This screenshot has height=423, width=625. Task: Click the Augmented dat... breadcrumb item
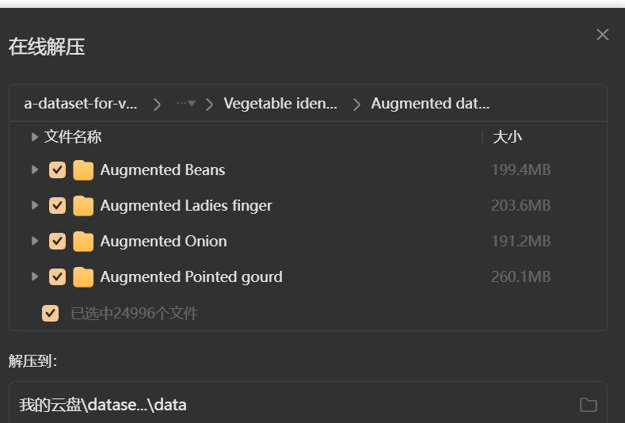[x=430, y=104]
